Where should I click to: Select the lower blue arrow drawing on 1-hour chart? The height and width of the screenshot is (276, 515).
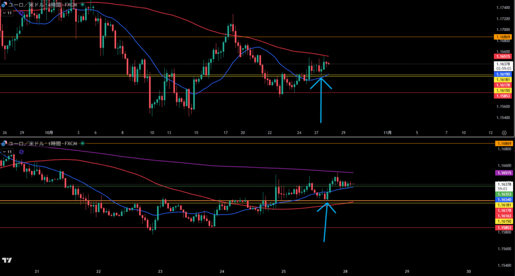(326, 223)
